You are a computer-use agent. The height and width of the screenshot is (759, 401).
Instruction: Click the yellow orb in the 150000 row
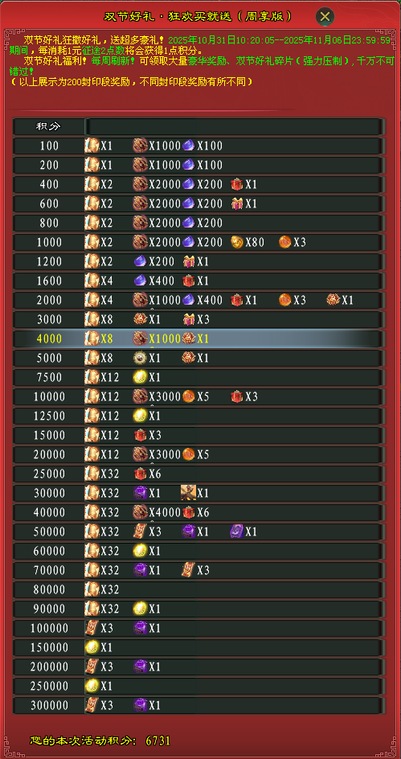92,647
